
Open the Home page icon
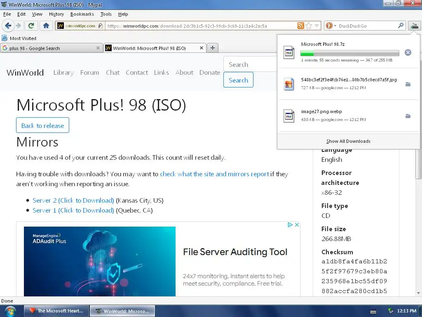pyautogui.click(x=46, y=26)
